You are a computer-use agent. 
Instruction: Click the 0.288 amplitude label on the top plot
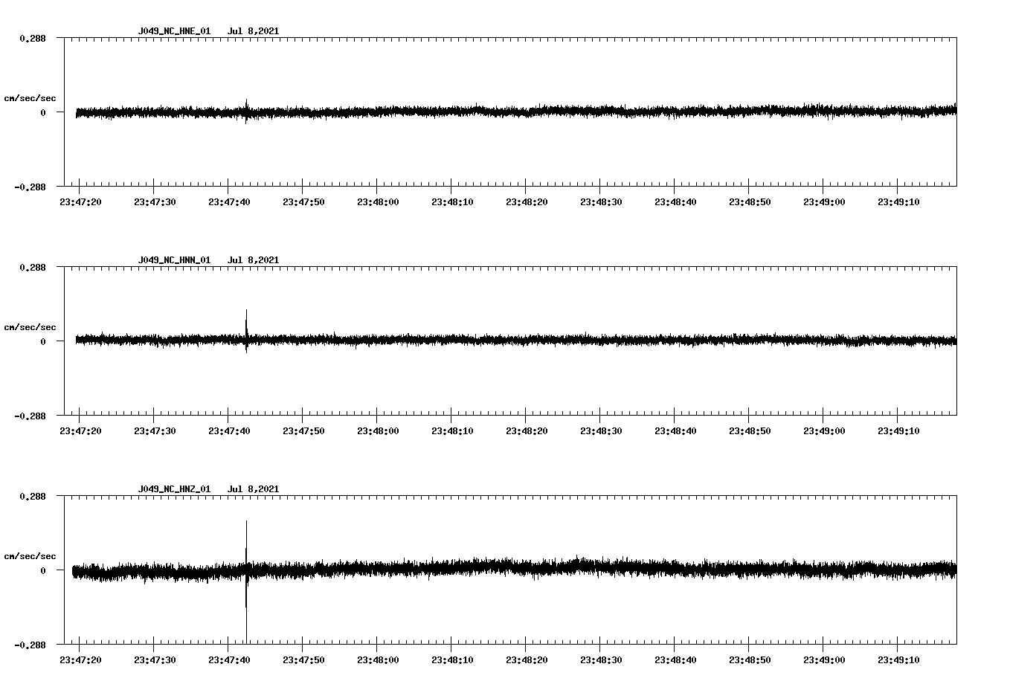click(x=31, y=39)
